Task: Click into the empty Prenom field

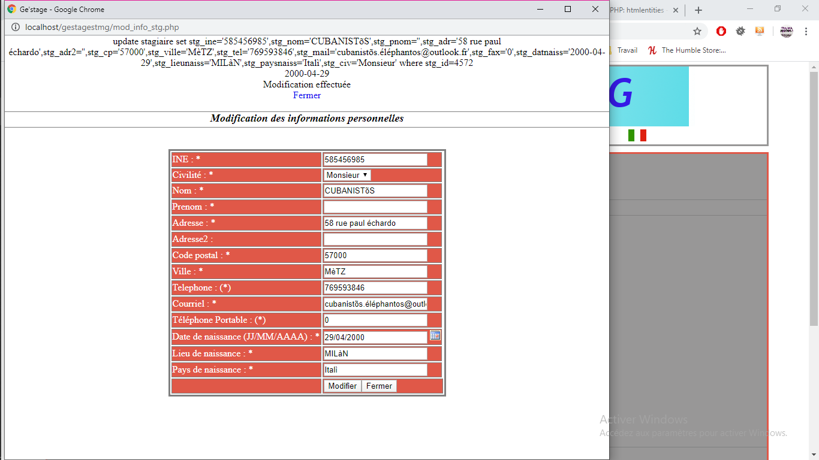Action: 375,207
